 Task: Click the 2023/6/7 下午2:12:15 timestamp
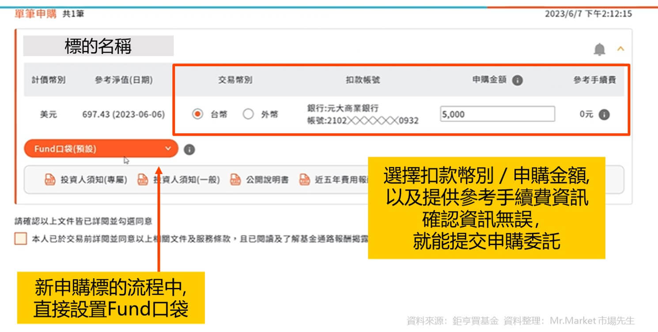[588, 14]
